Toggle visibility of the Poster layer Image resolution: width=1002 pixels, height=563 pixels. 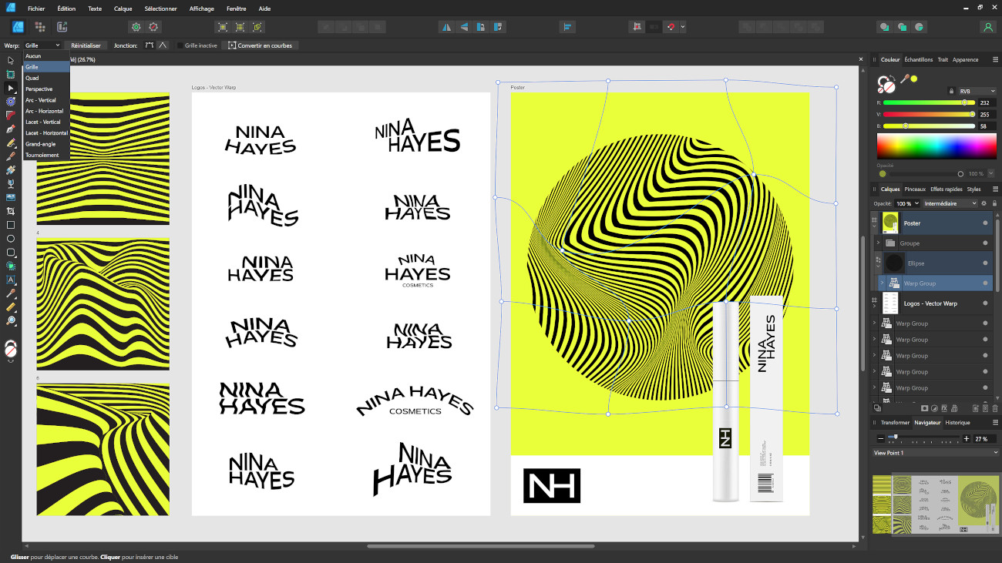(x=985, y=223)
